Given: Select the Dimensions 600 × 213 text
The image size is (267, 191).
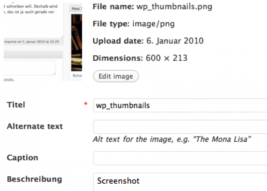Looking at the screenshot, I should (x=140, y=58).
